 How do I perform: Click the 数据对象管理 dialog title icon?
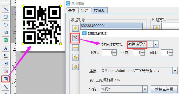pyautogui.click(x=84, y=33)
